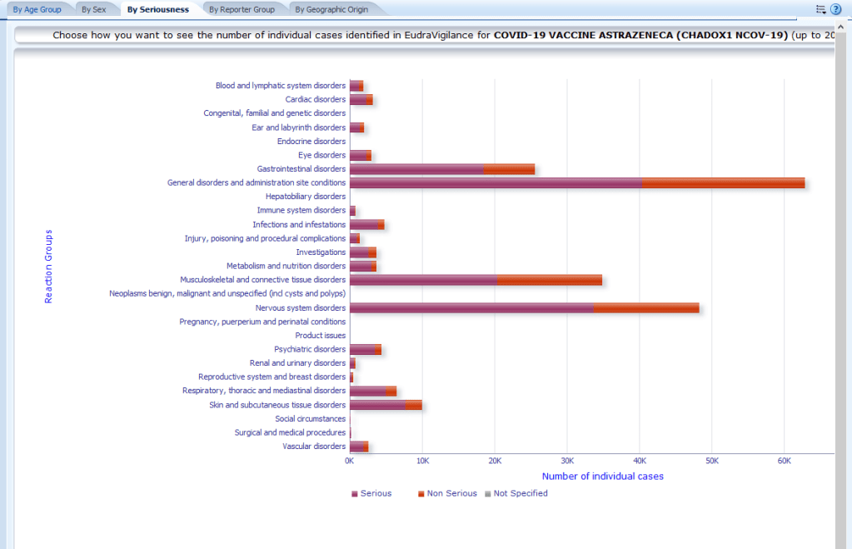Click the Psychiatric disorders label
This screenshot has width=852, height=549.
[x=310, y=350]
